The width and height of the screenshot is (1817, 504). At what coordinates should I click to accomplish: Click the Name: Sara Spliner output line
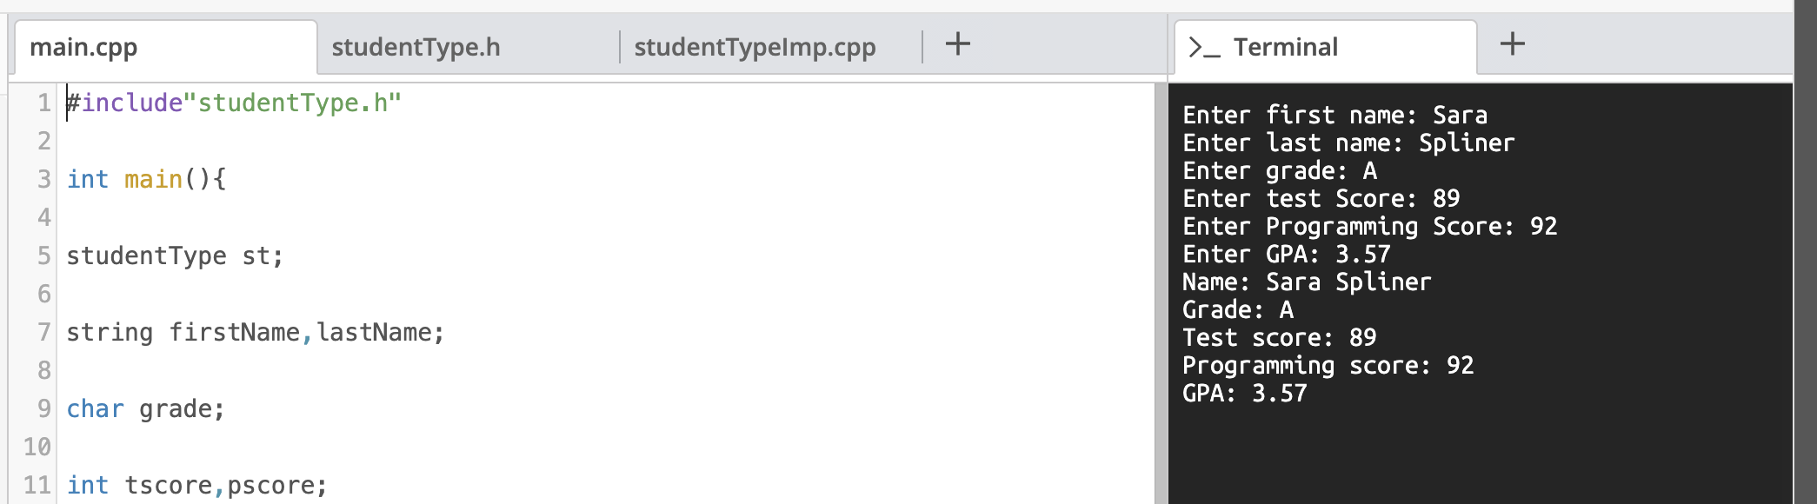(1307, 282)
